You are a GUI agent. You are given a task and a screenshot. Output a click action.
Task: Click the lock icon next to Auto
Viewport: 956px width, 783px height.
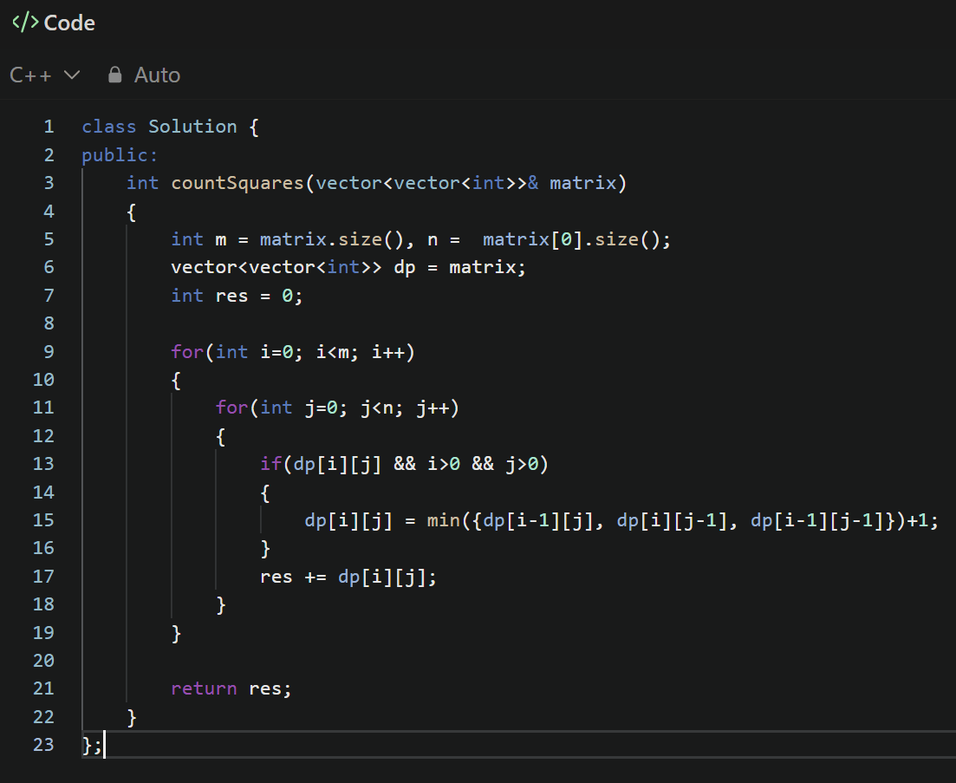coord(114,75)
